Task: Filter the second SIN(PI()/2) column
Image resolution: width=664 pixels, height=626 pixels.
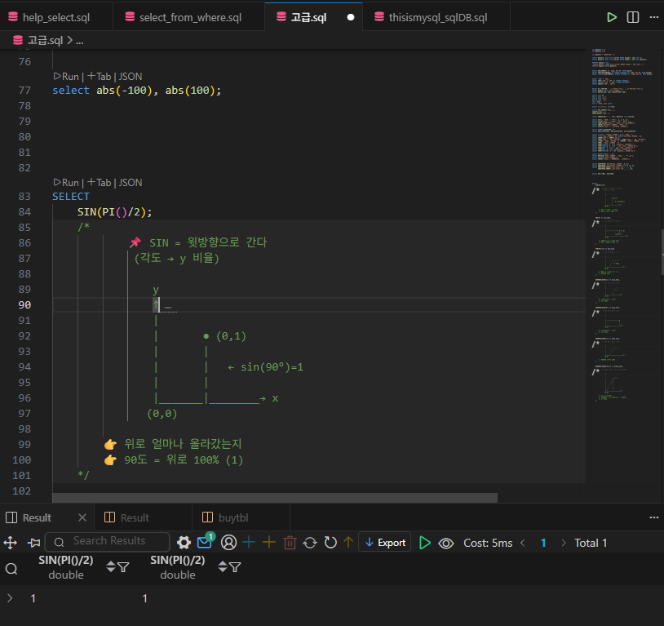Action: 235,567
